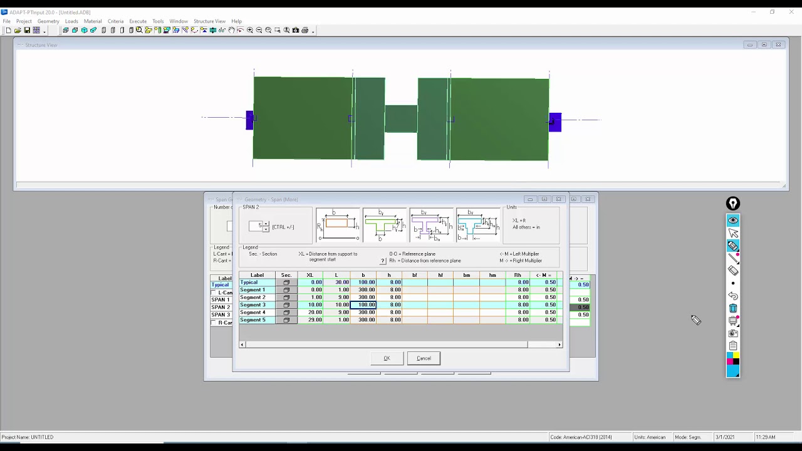Click the Segment 2 L cell 9.00

click(336, 298)
